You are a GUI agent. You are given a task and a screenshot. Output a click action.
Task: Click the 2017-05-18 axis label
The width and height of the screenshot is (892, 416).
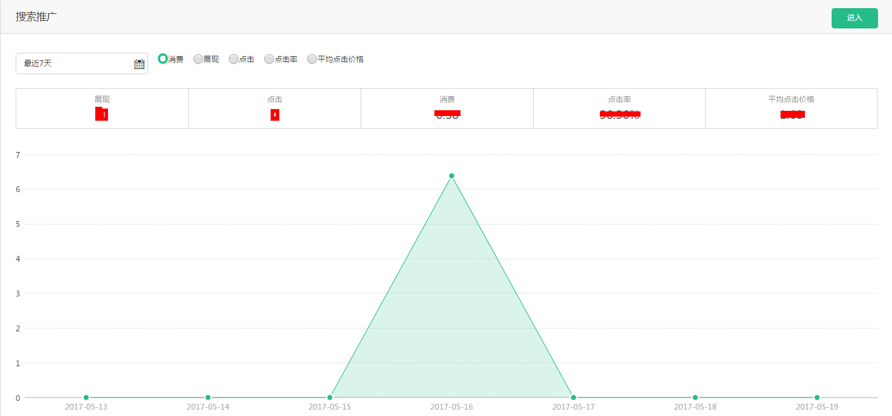coord(695,407)
